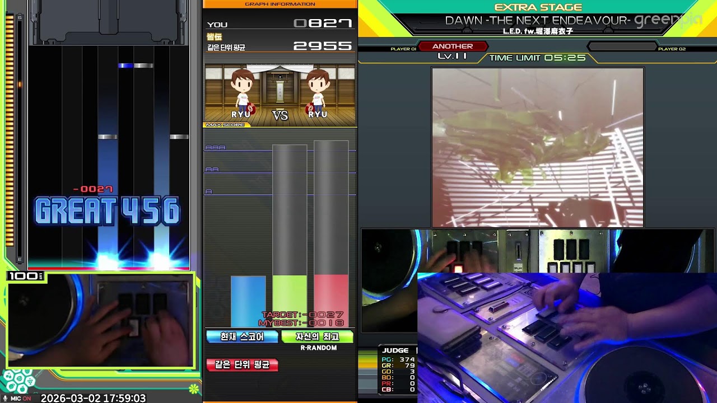The height and width of the screenshot is (403, 717).
Task: Click the CB: 0 judge count
Action: point(398,390)
